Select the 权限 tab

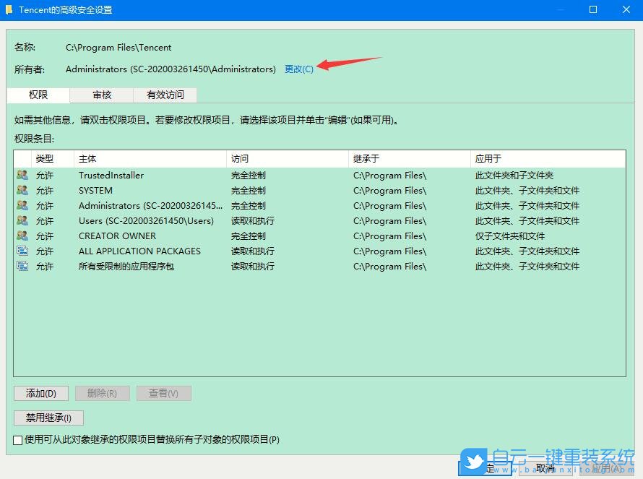38,94
